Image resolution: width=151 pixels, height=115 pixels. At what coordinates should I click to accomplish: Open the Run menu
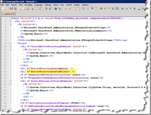[62, 5]
